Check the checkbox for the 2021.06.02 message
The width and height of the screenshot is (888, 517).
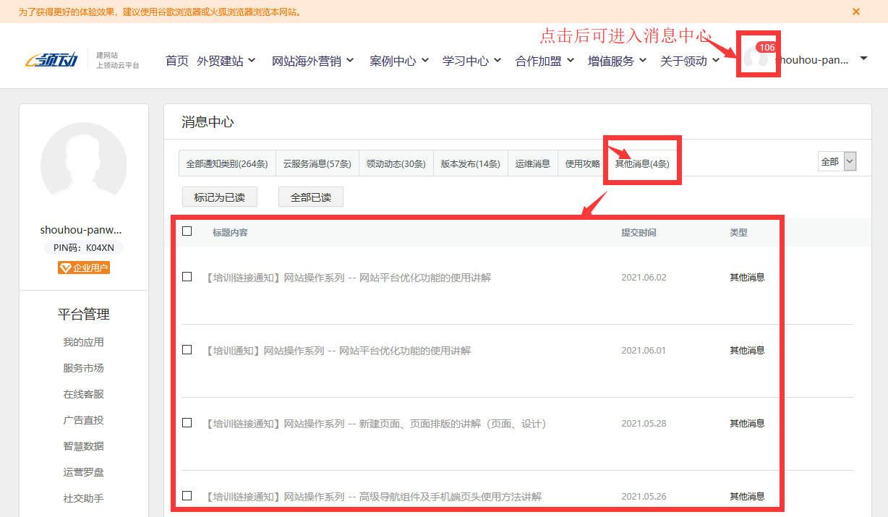click(187, 276)
